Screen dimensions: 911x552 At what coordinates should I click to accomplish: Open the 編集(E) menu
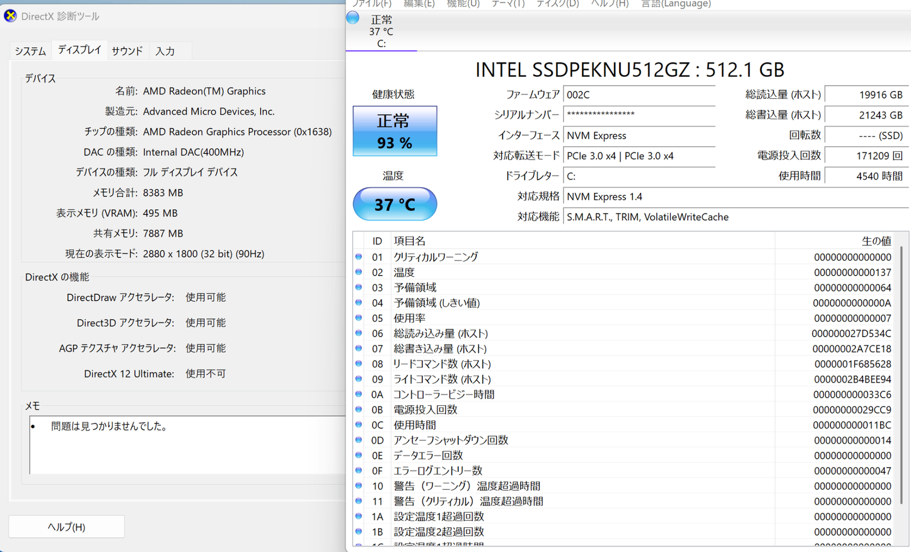tap(419, 4)
